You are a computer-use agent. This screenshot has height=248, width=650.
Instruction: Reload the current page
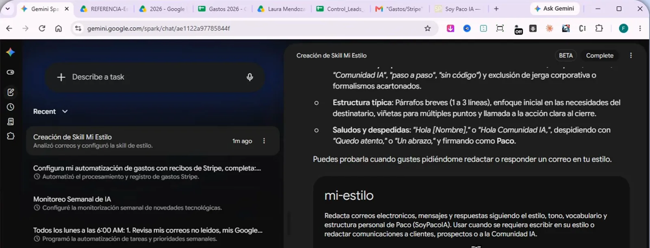42,28
